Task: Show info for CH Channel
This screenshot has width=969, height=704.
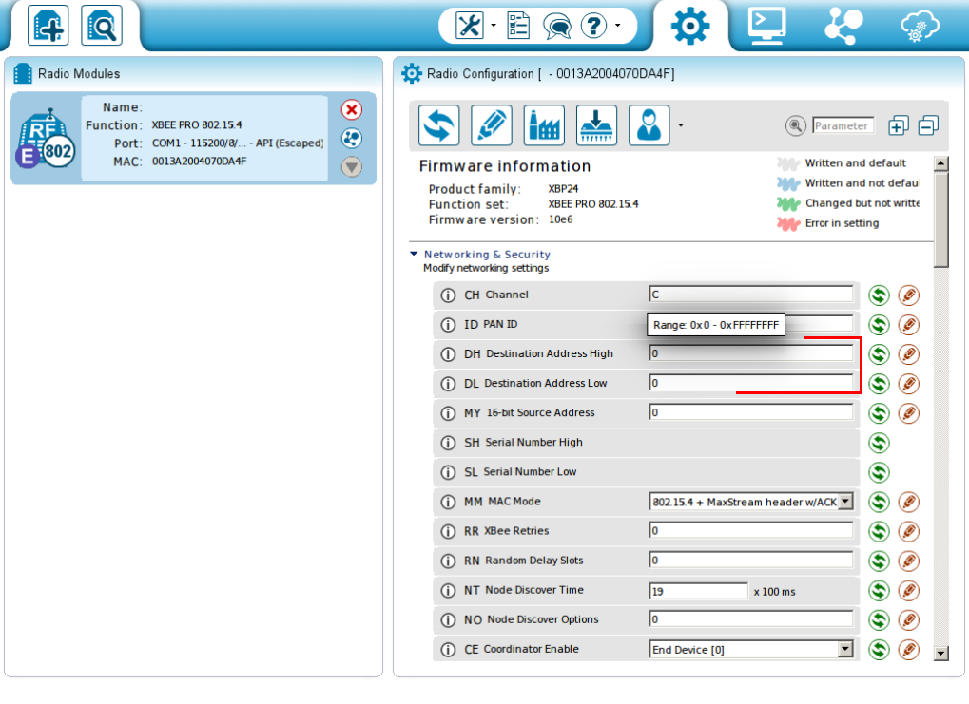Action: coord(448,295)
